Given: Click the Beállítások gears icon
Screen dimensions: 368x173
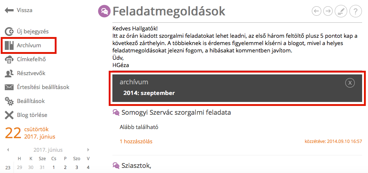Looking at the screenshot, I should 9,102.
